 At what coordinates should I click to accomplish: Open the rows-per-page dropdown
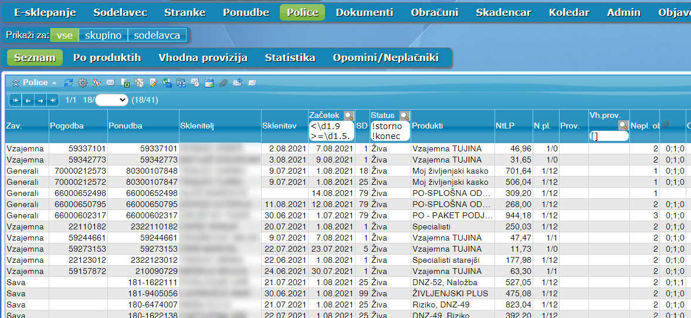[111, 100]
